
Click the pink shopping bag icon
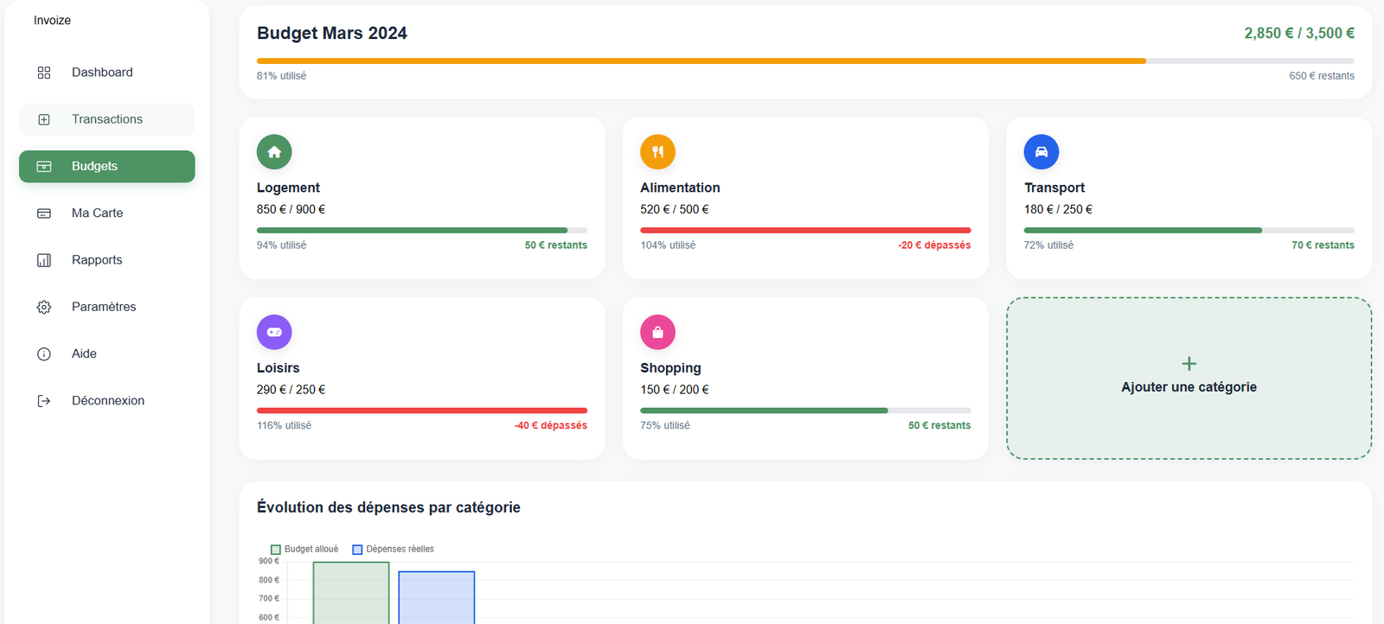coord(657,332)
